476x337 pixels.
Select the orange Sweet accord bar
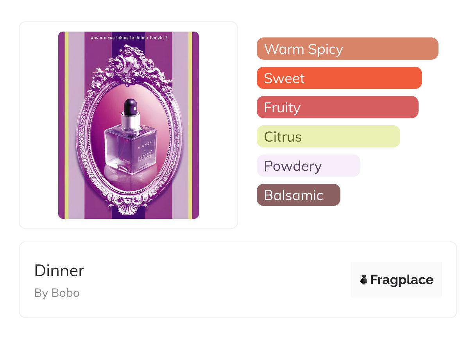pos(339,78)
